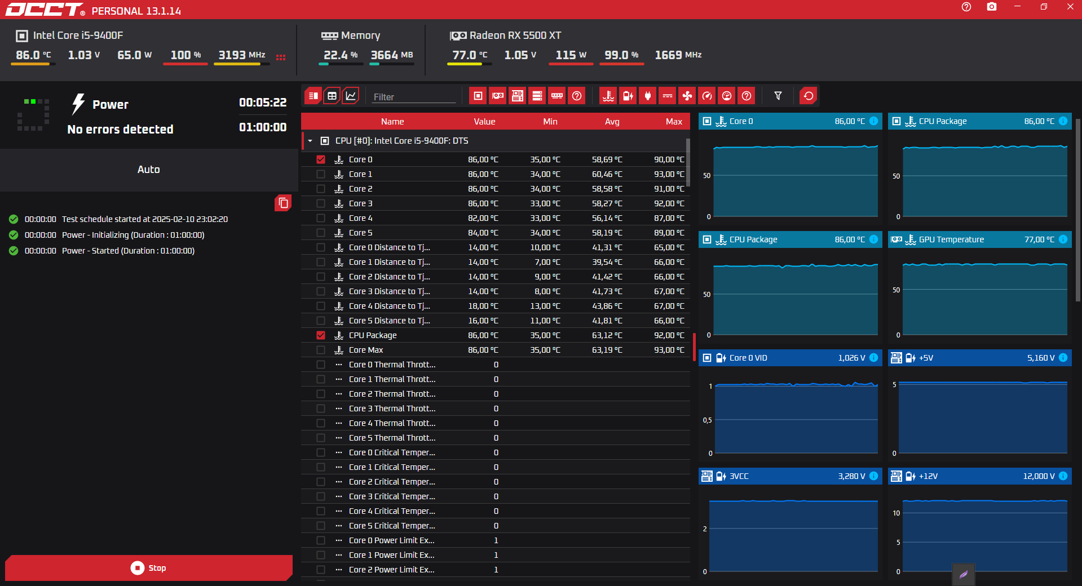The height and width of the screenshot is (586, 1082).
Task: Click the sensor table vertical scrollbar
Action: (x=687, y=163)
